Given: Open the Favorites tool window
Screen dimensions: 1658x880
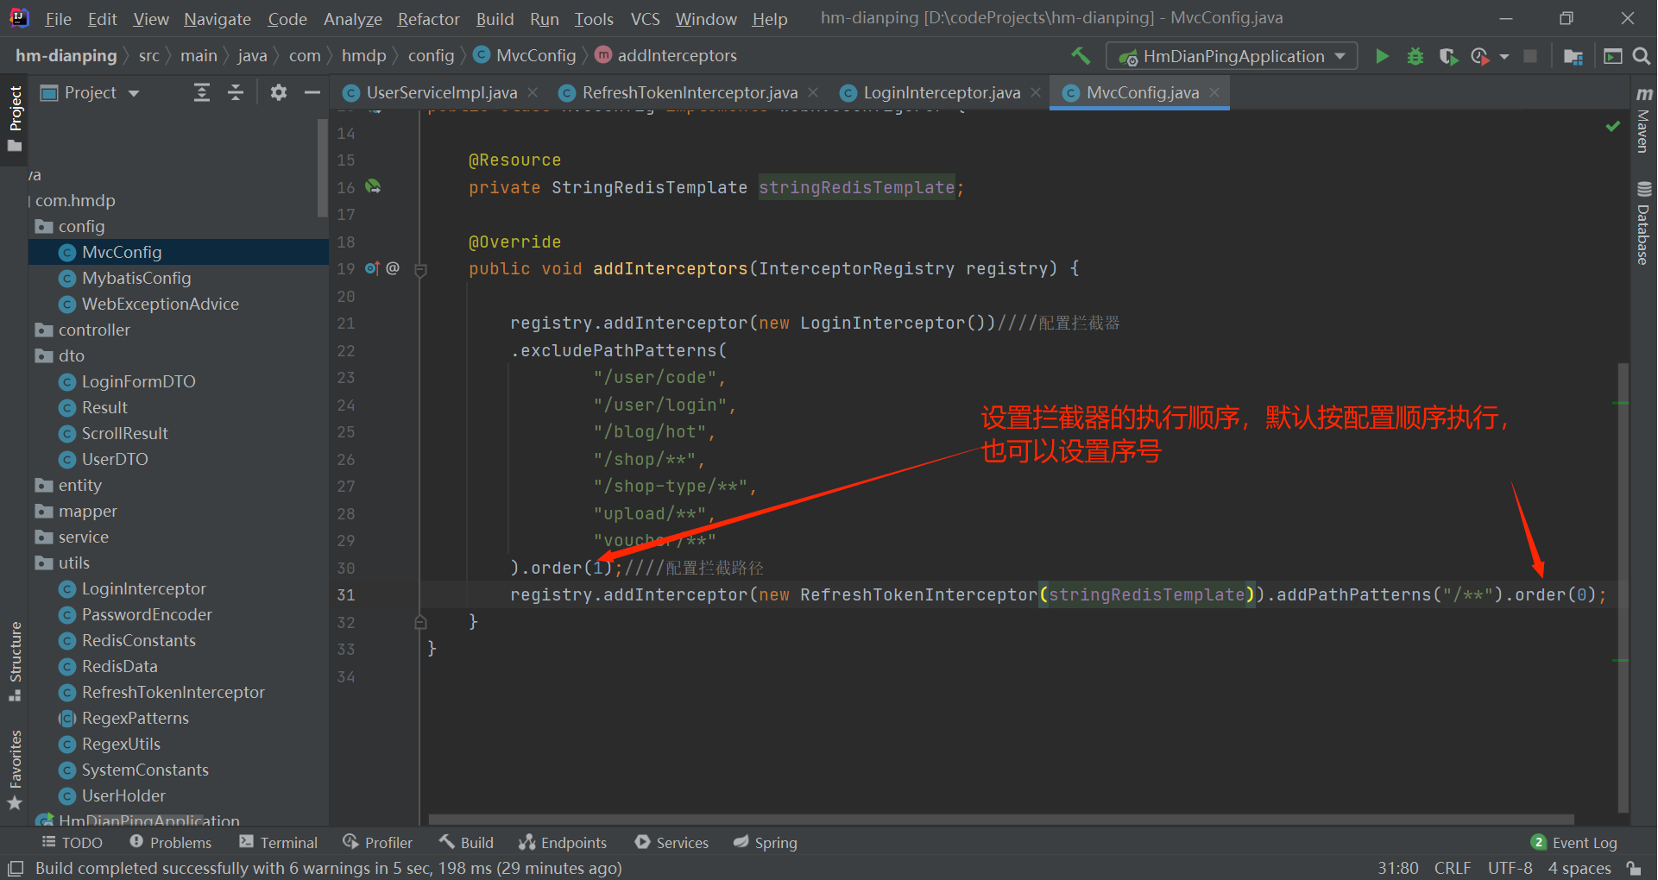Looking at the screenshot, I should [x=15, y=770].
